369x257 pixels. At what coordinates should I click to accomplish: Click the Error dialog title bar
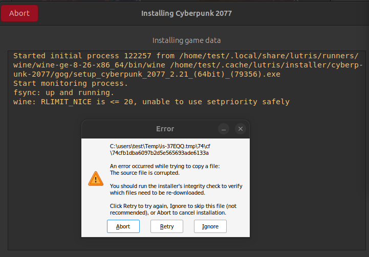165,129
